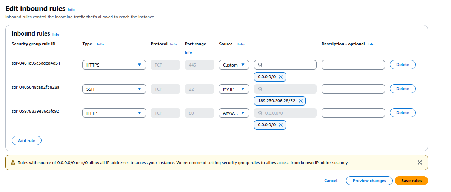
Task: Delete the SSH inbound rule
Action: [402, 89]
